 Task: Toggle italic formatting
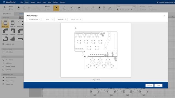[120, 9]
